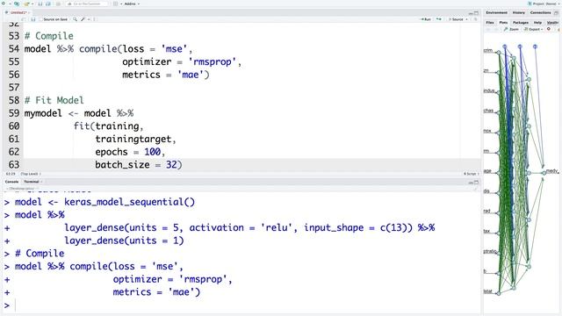Maximize the Environment pane
562x316 pixels.
(x=556, y=13)
